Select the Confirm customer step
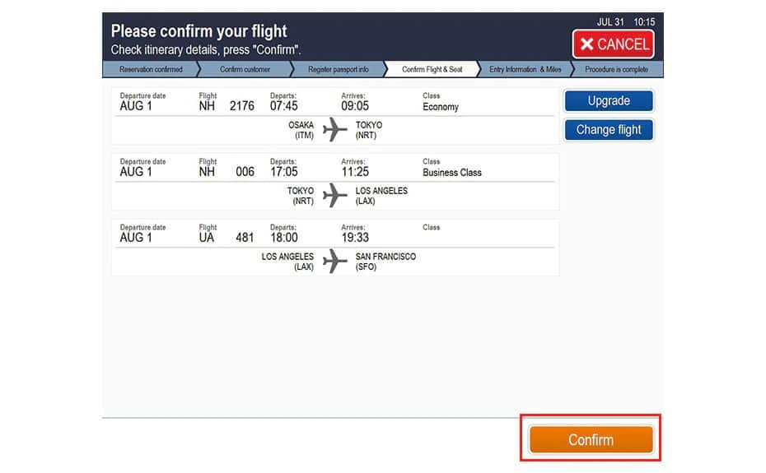The width and height of the screenshot is (766, 473). point(245,70)
